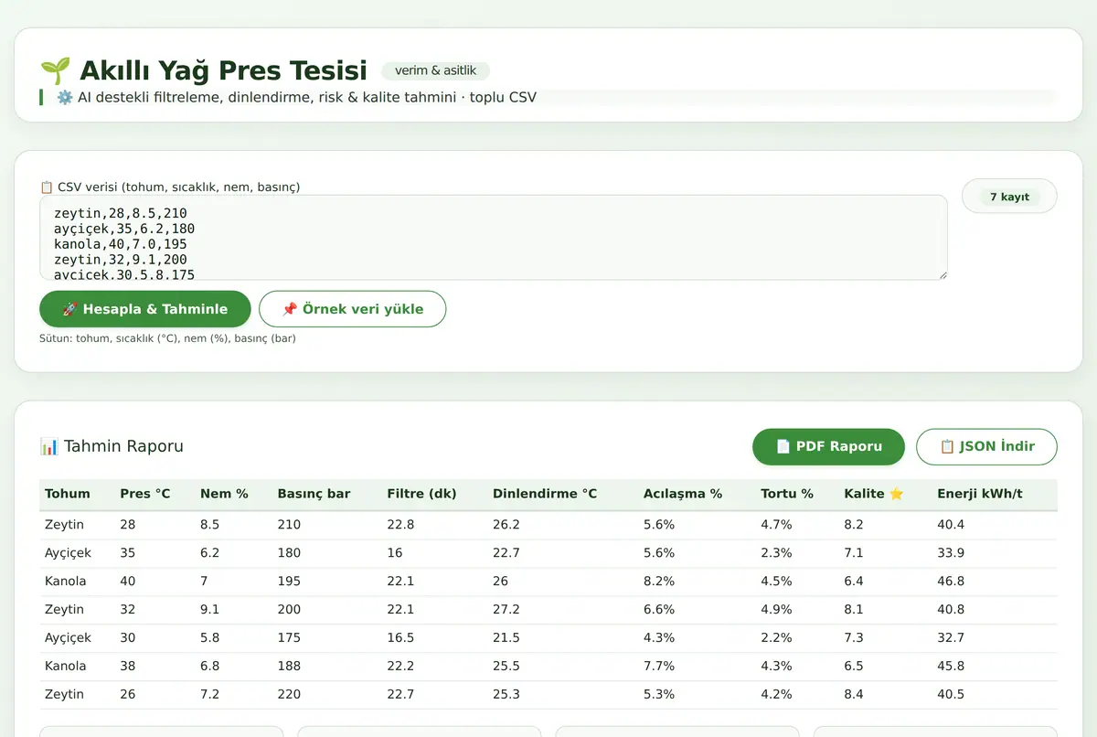Viewport: 1097px width, 737px height.
Task: Click the 7 kayıt record count badge
Action: (1009, 197)
